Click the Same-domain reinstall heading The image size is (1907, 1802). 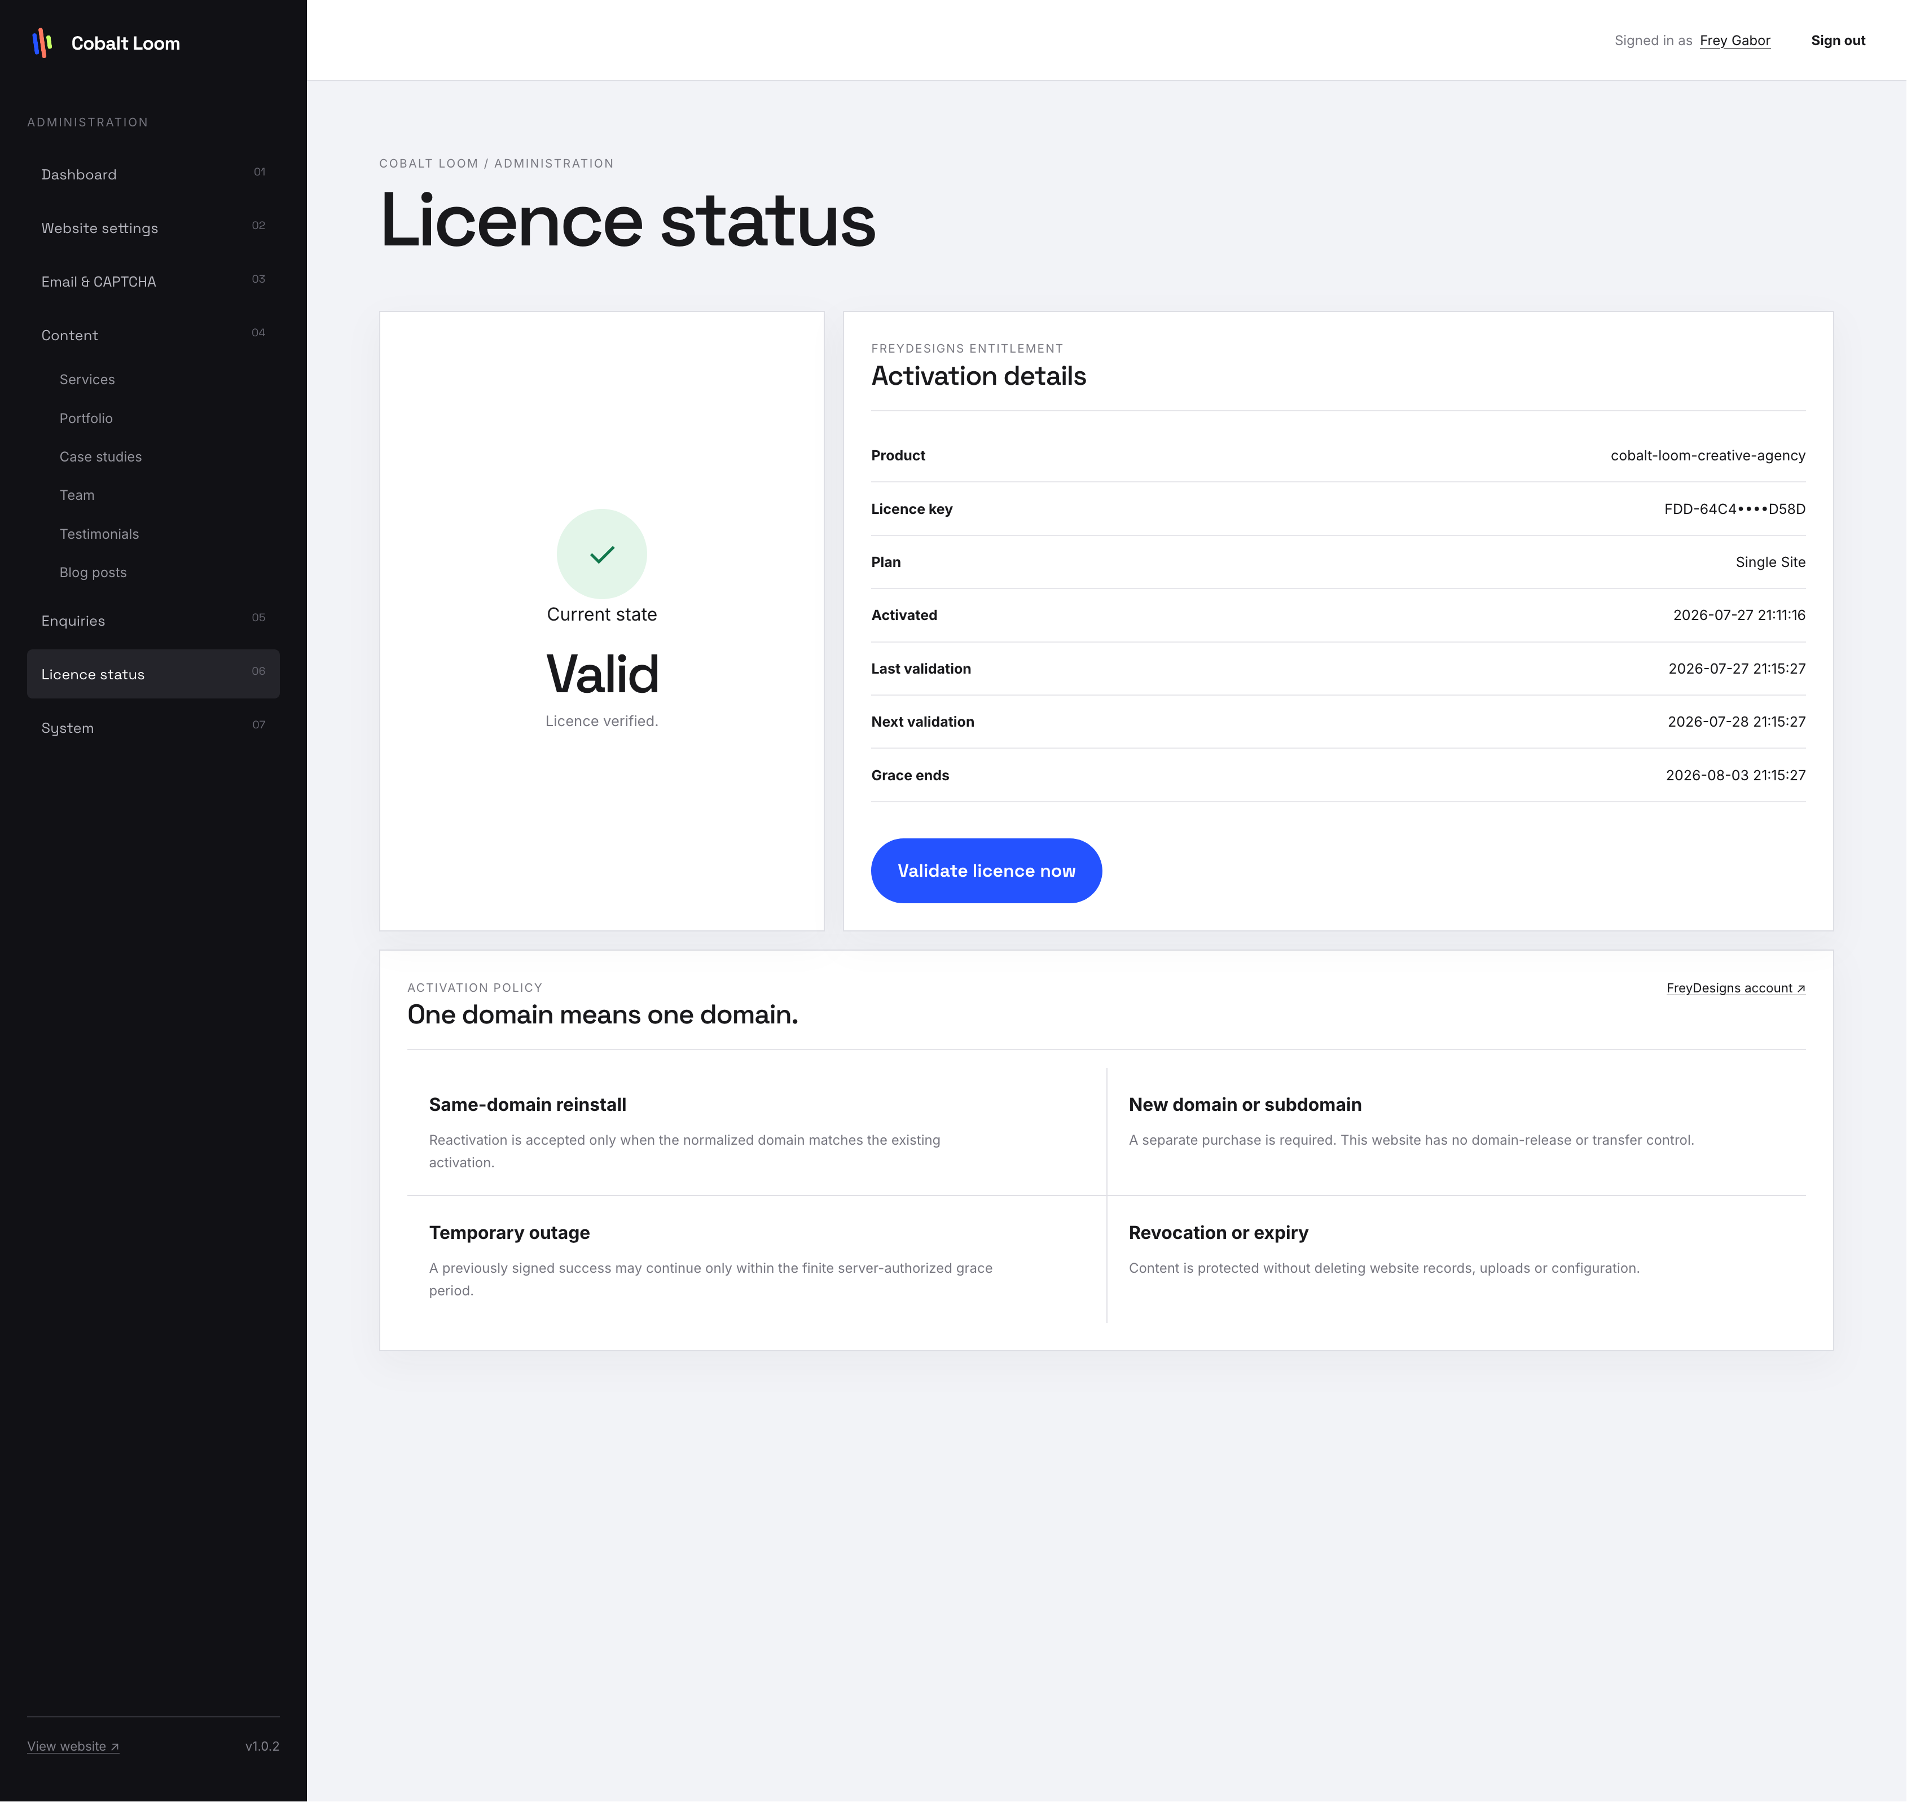click(528, 1105)
